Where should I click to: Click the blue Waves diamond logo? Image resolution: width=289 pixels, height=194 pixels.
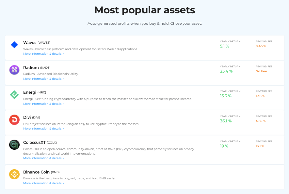pyautogui.click(x=14, y=45)
